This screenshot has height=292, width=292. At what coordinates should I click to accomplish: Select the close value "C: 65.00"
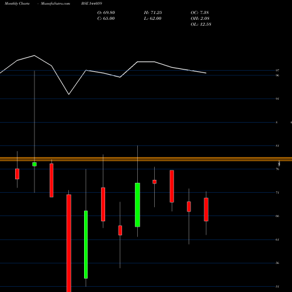point(106,19)
